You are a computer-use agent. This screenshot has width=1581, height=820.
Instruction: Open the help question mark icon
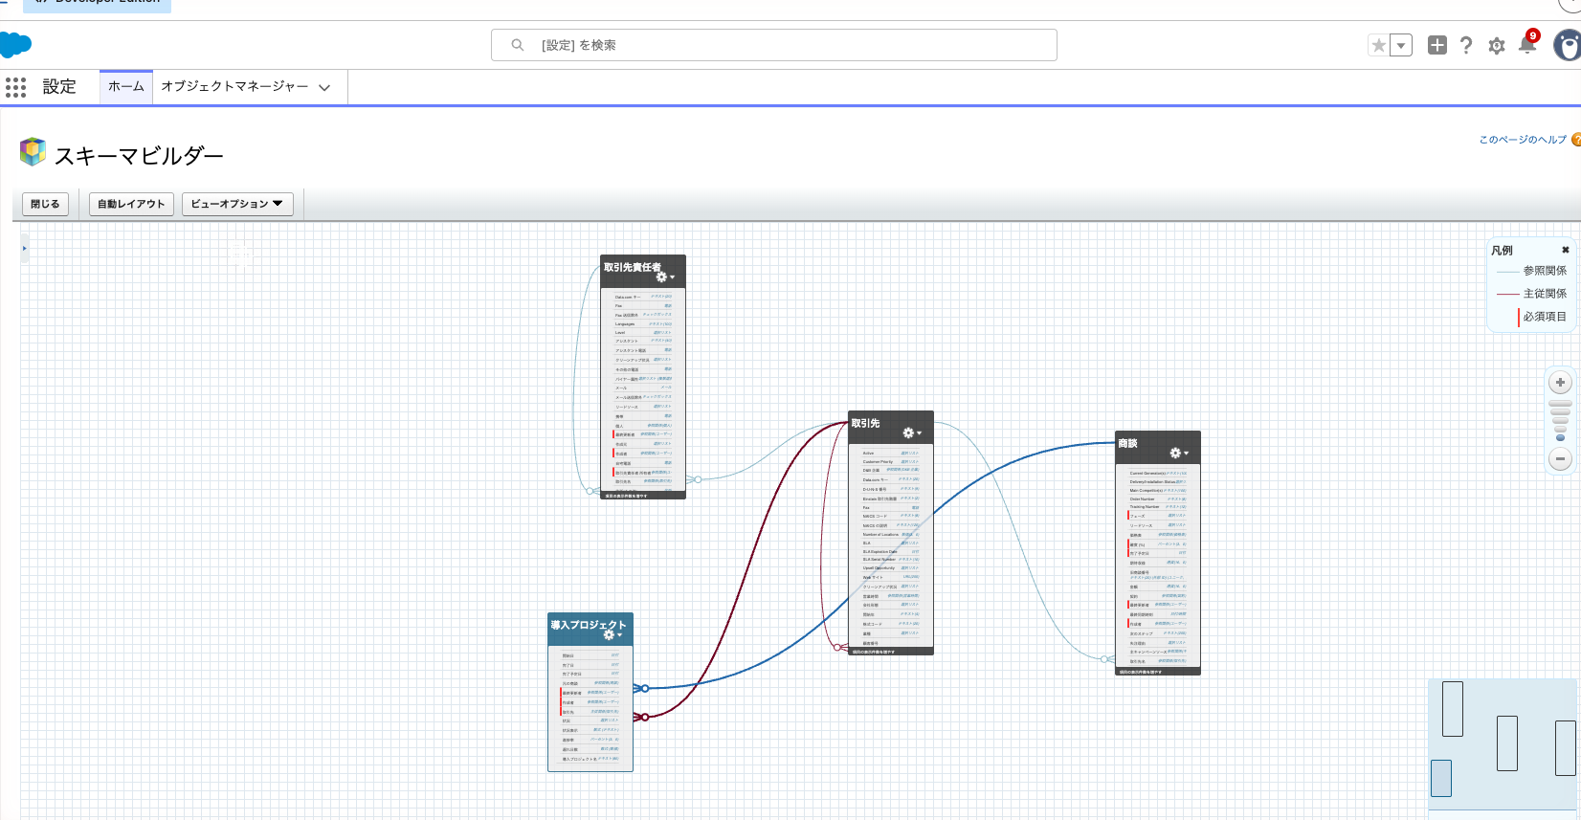pyautogui.click(x=1466, y=45)
